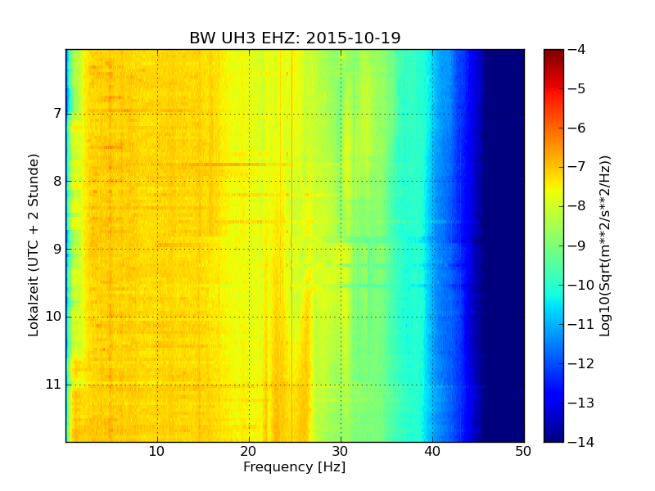Click the x-axis tick label '30'
This screenshot has height=491, width=655.
click(x=341, y=452)
